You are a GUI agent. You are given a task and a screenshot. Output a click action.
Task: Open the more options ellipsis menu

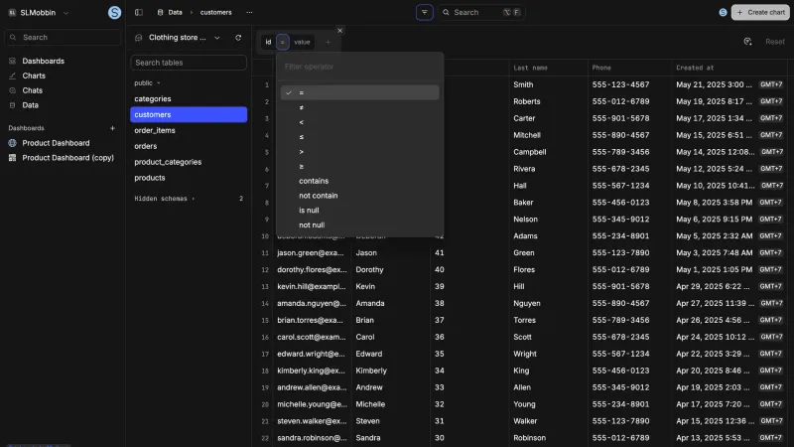(249, 12)
